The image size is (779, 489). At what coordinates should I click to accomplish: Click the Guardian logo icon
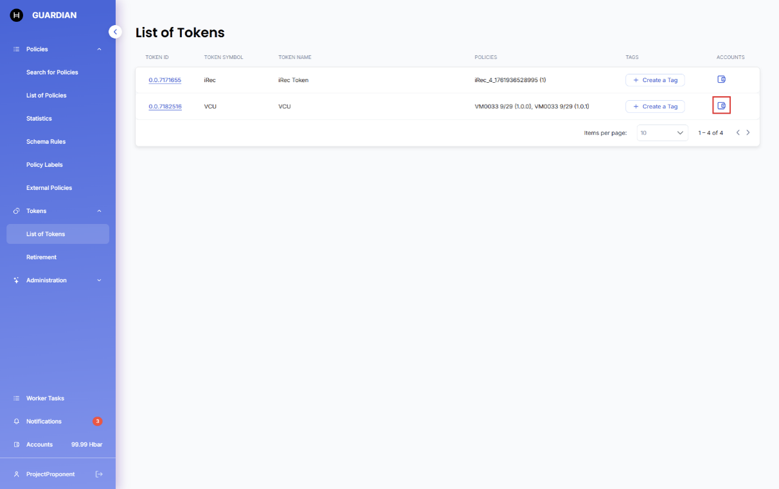(x=17, y=15)
